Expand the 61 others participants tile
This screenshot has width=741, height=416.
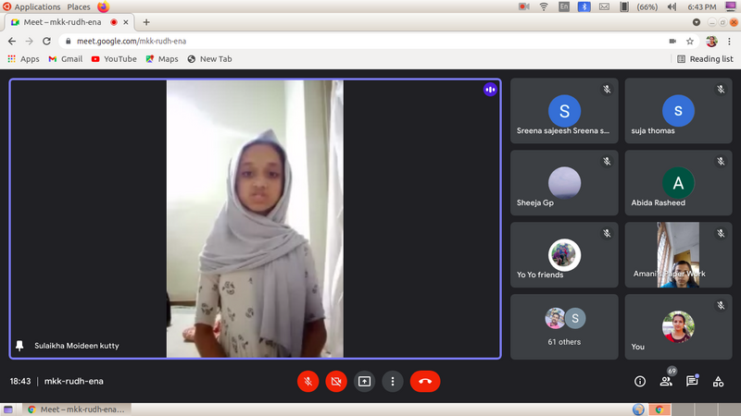point(564,326)
